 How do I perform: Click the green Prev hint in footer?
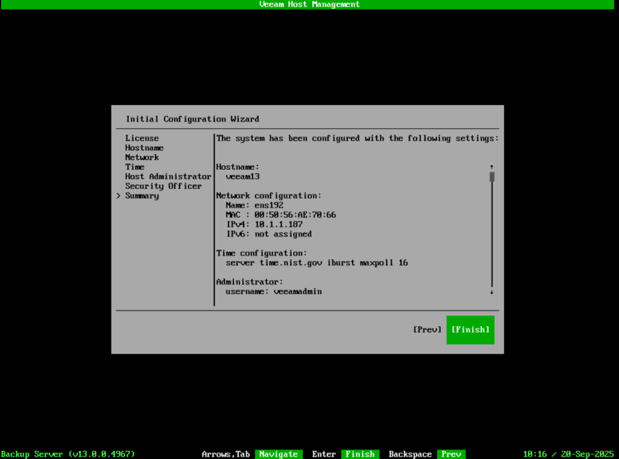(x=451, y=454)
